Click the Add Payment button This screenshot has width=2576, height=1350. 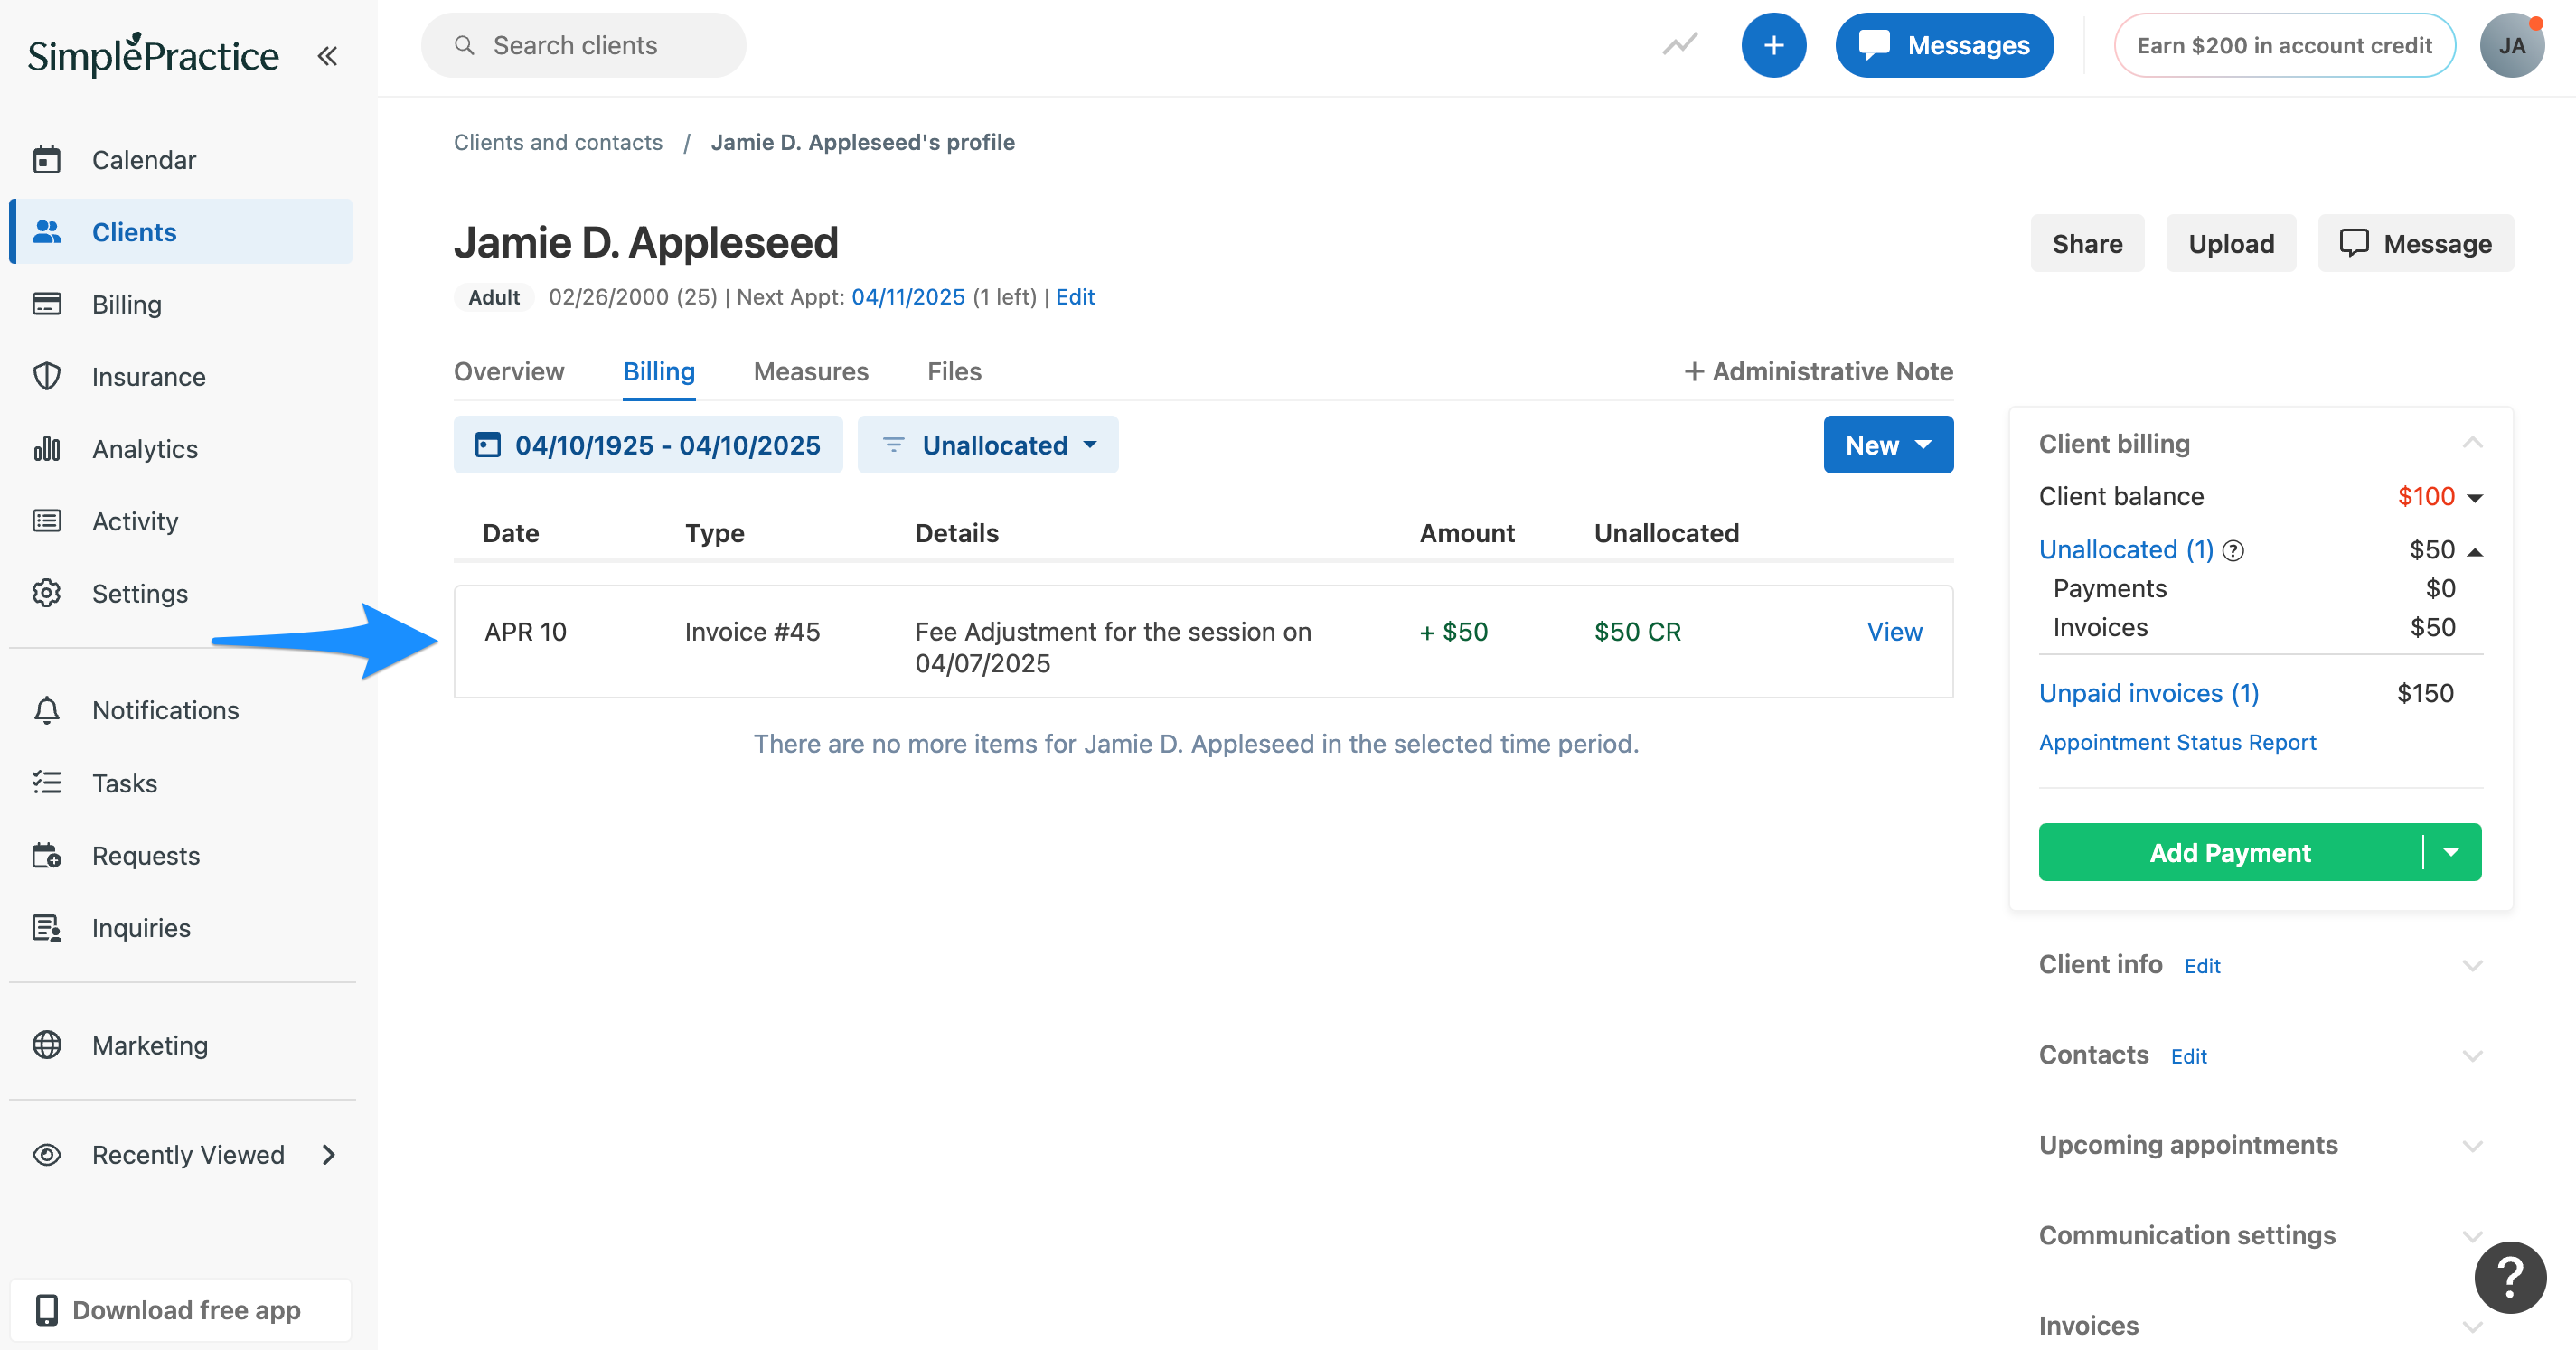pyautogui.click(x=2230, y=852)
